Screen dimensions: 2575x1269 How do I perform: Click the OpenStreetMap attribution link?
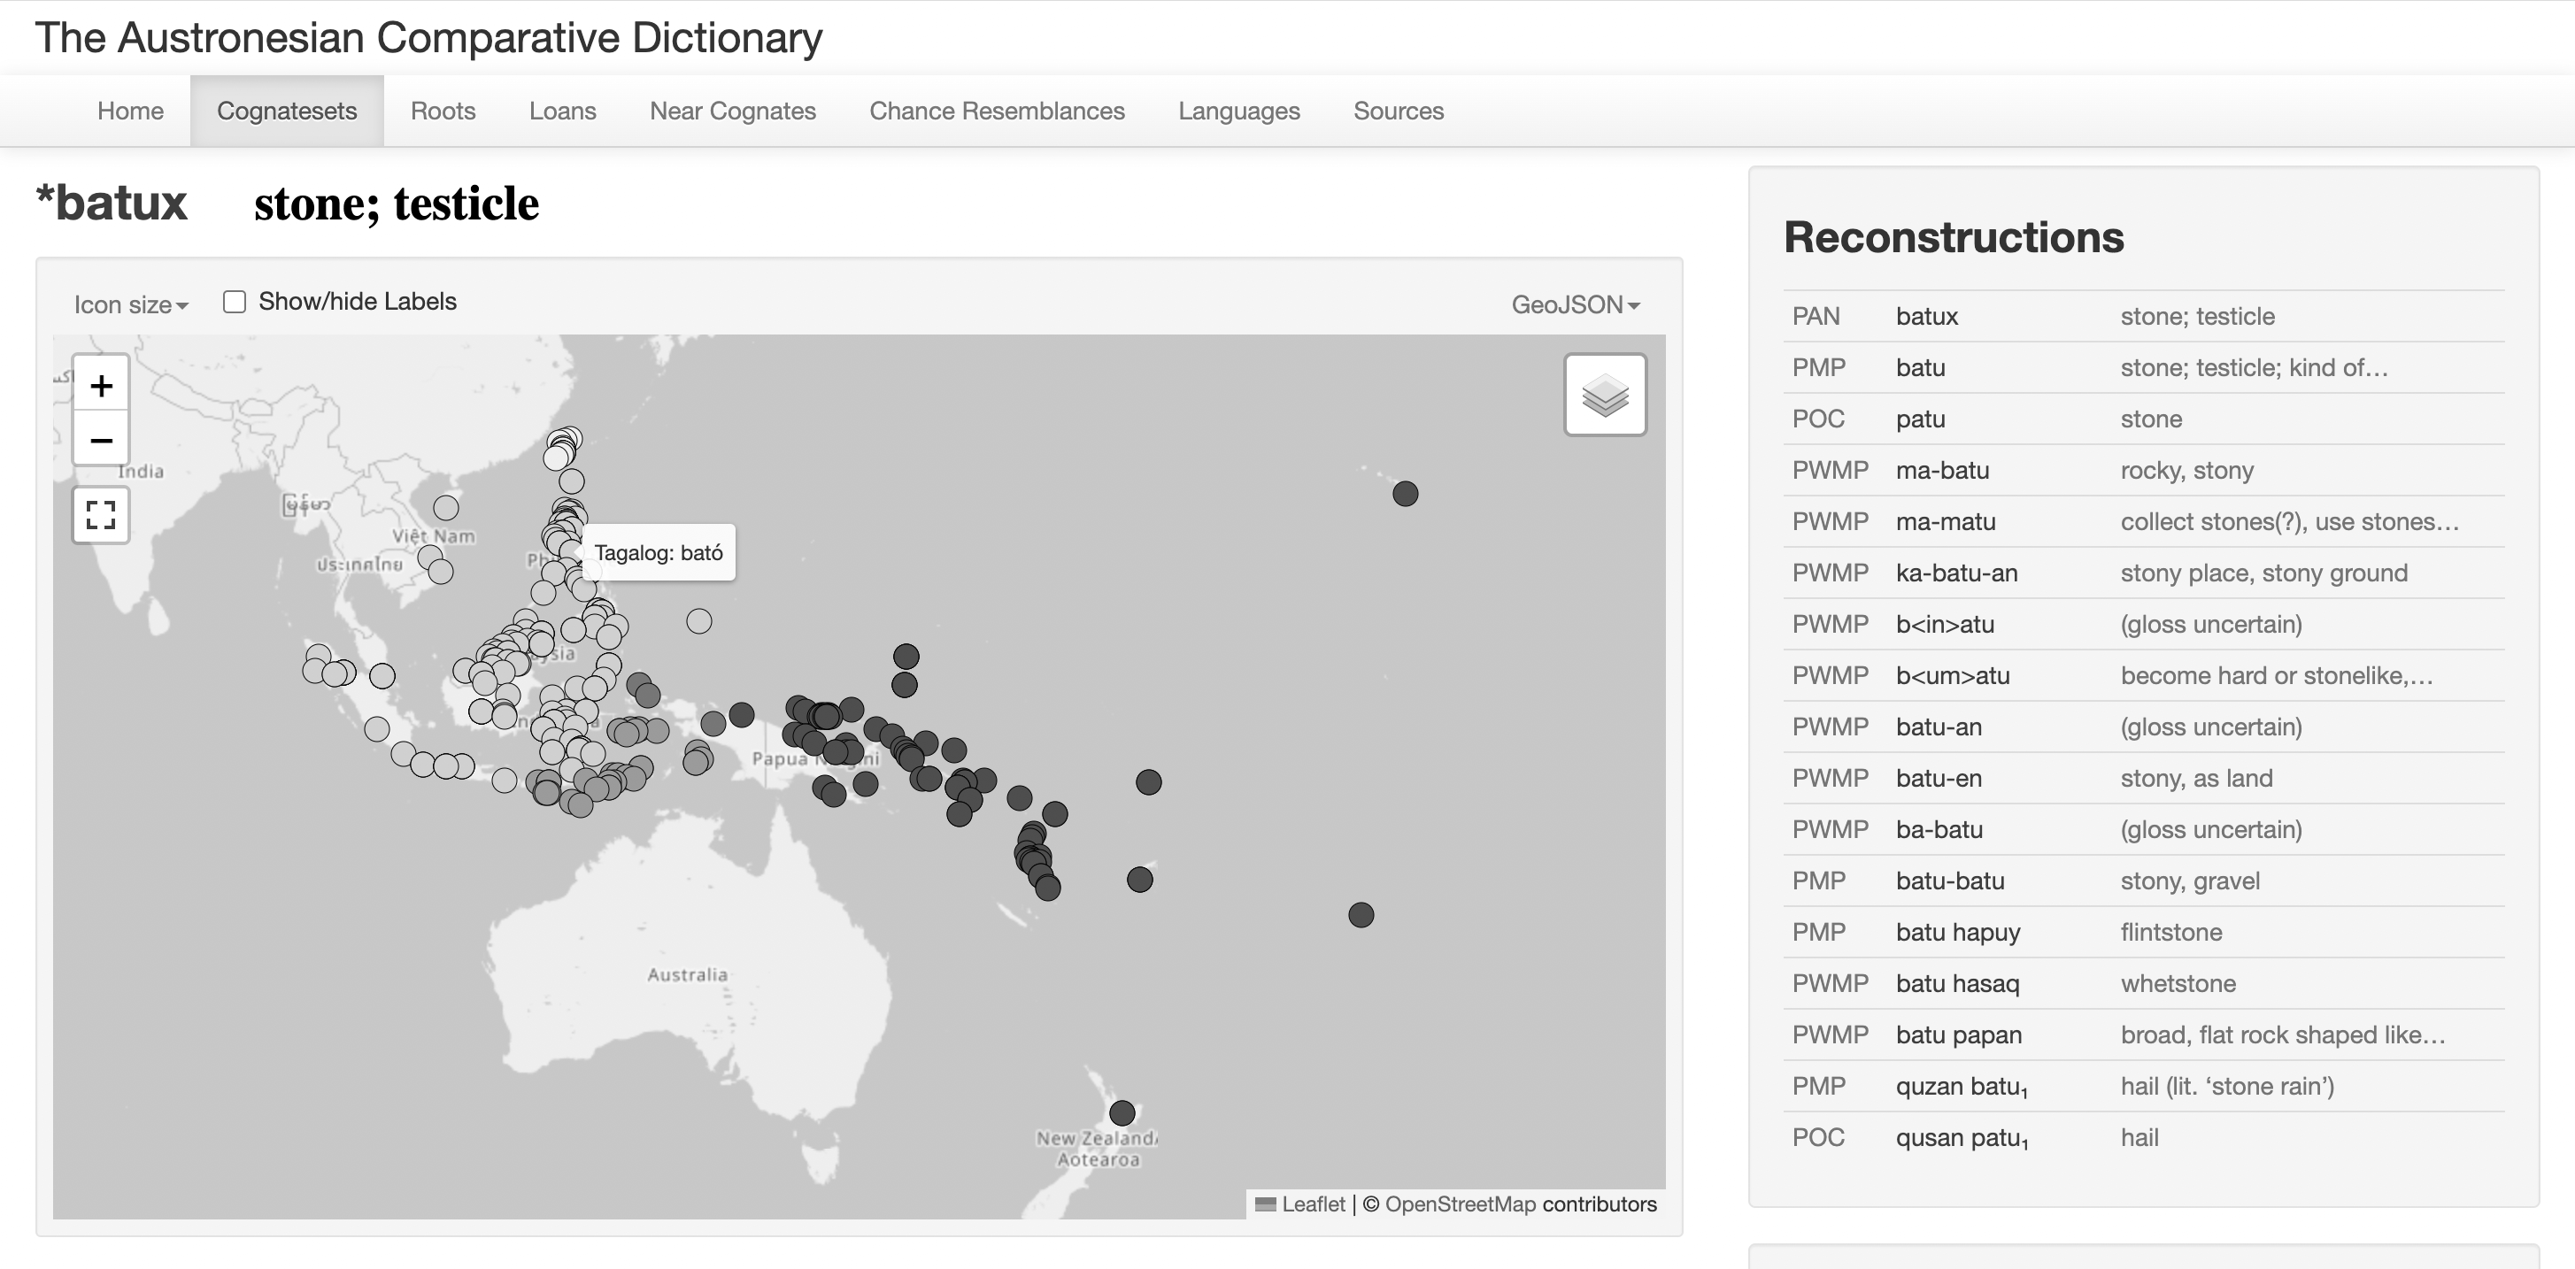pos(1460,1204)
